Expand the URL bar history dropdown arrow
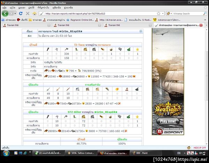209x163 pixels. click(163, 14)
